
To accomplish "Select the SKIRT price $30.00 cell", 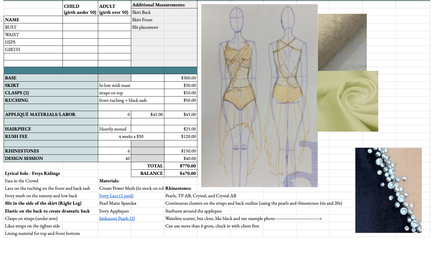I will pyautogui.click(x=181, y=85).
